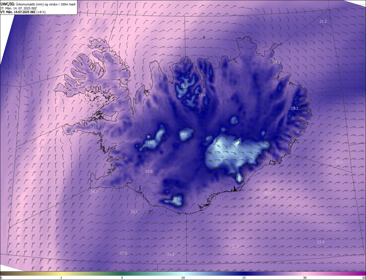Image resolution: width=366 pixels, height=280 pixels.
Task: Click the 22.6 map value
Action: tap(202, 95)
